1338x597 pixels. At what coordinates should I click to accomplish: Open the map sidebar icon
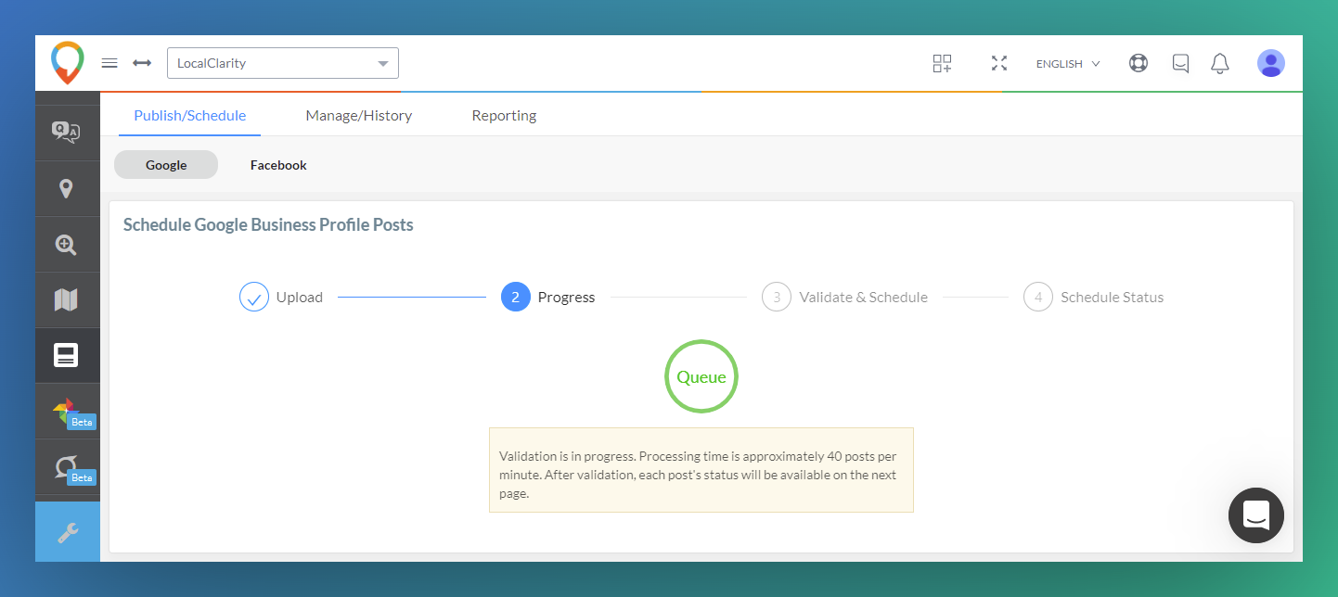(x=67, y=300)
